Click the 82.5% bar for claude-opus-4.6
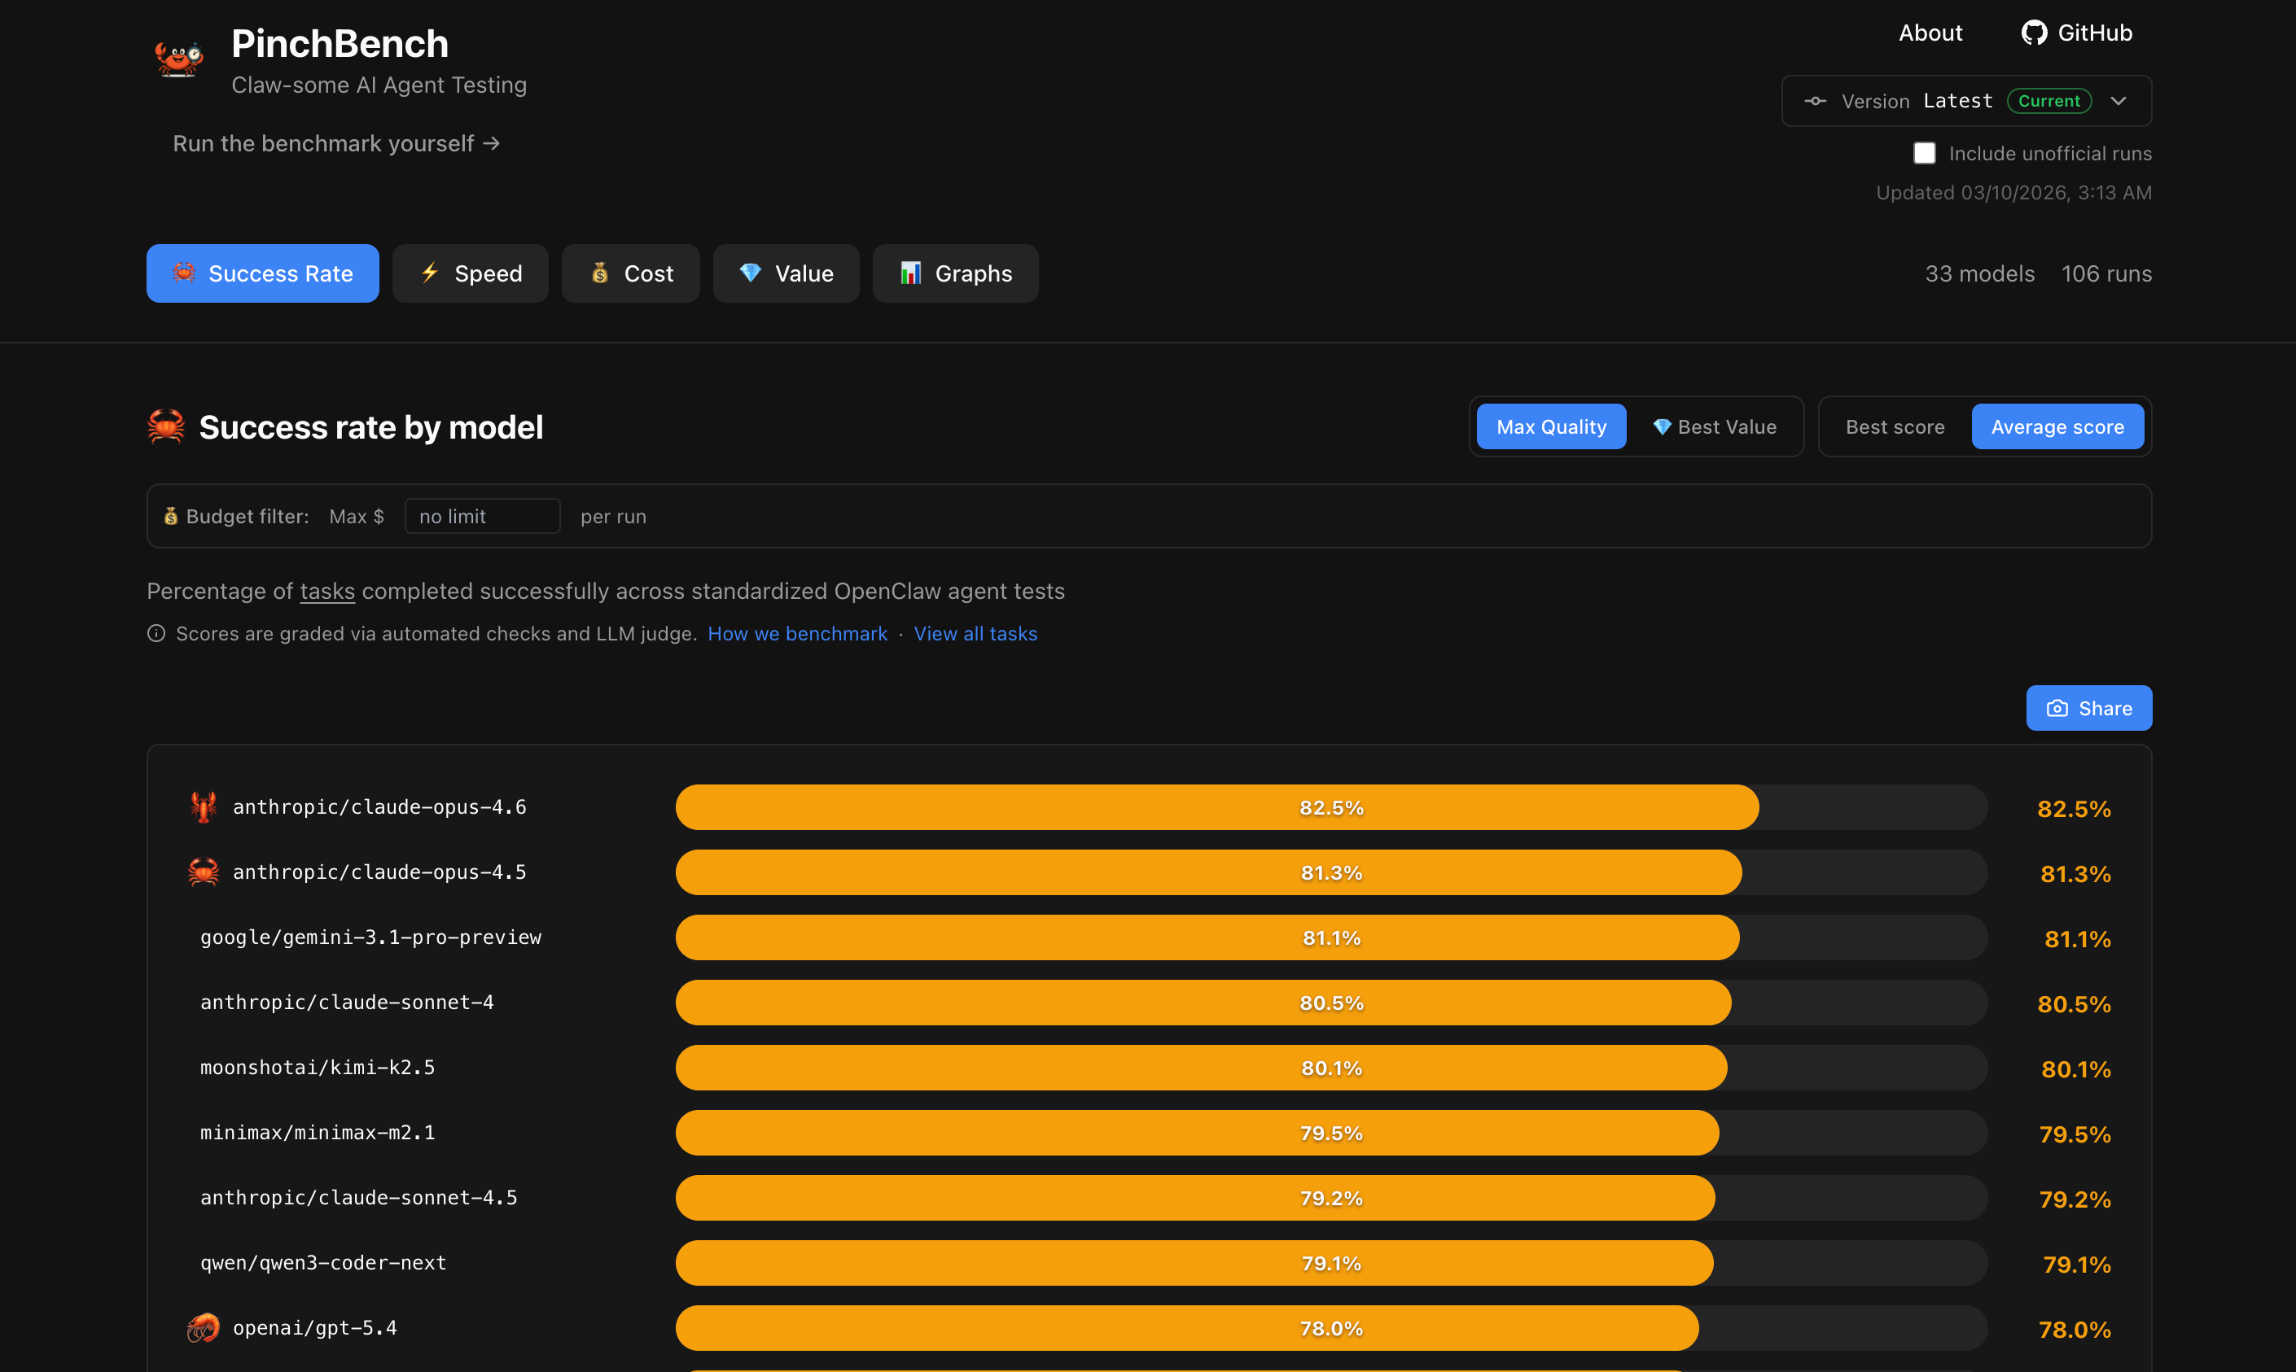Viewport: 2296px width, 1372px height. pyautogui.click(x=1216, y=807)
